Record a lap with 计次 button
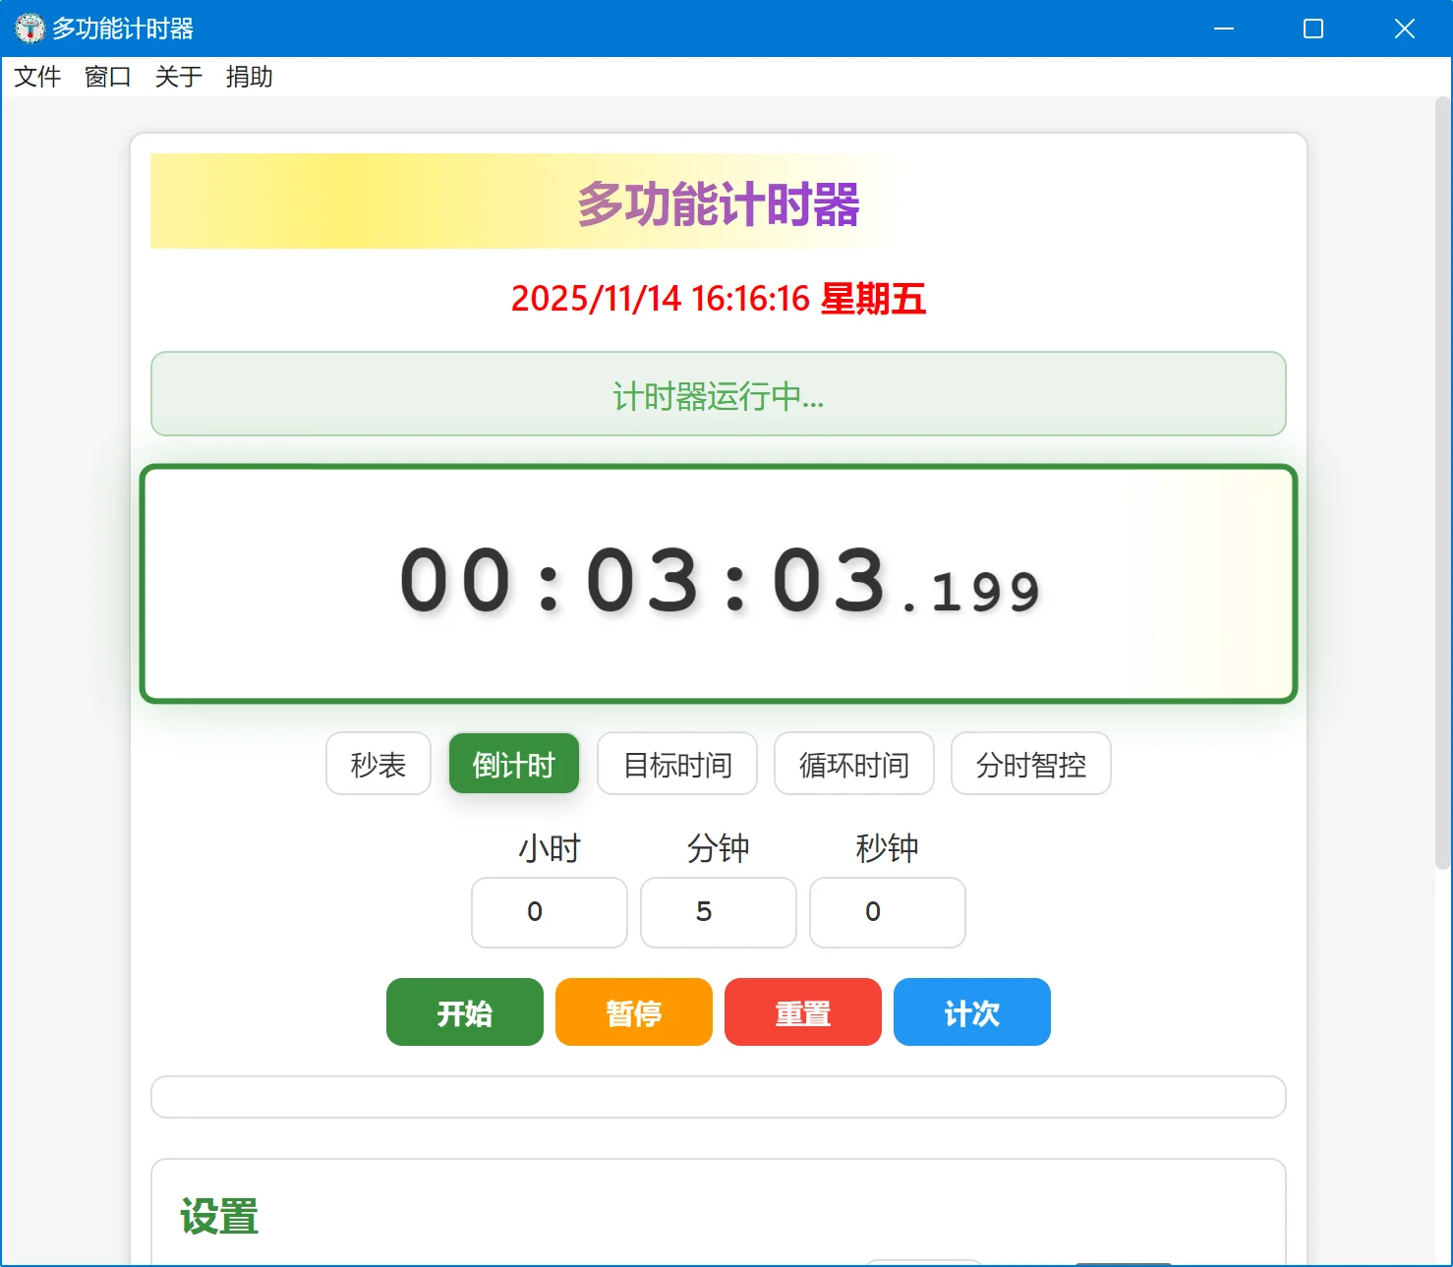Screen dimensions: 1453x1267 tap(971, 1012)
